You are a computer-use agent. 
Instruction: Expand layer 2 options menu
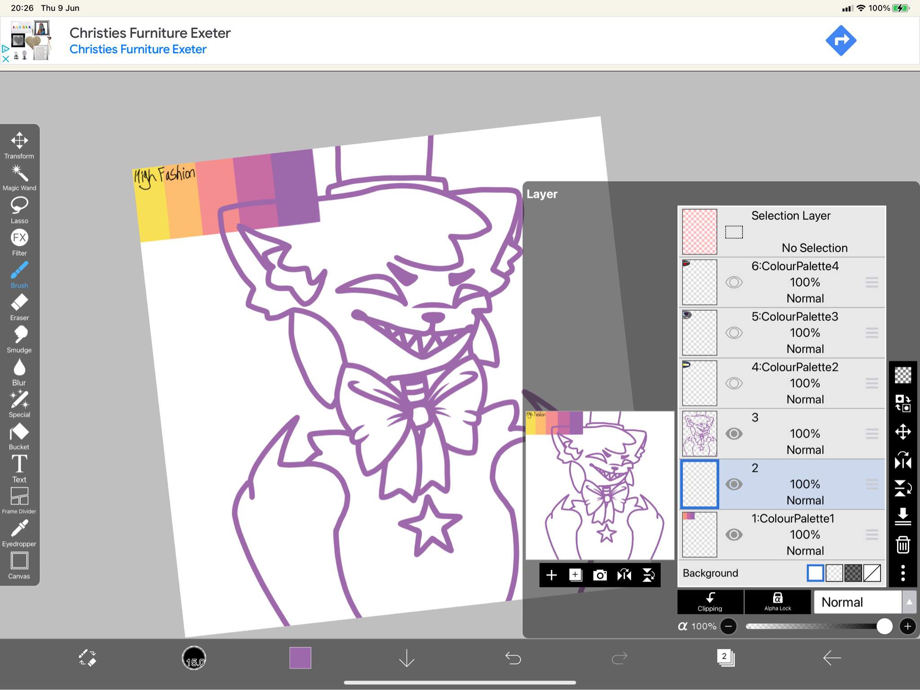coord(871,484)
